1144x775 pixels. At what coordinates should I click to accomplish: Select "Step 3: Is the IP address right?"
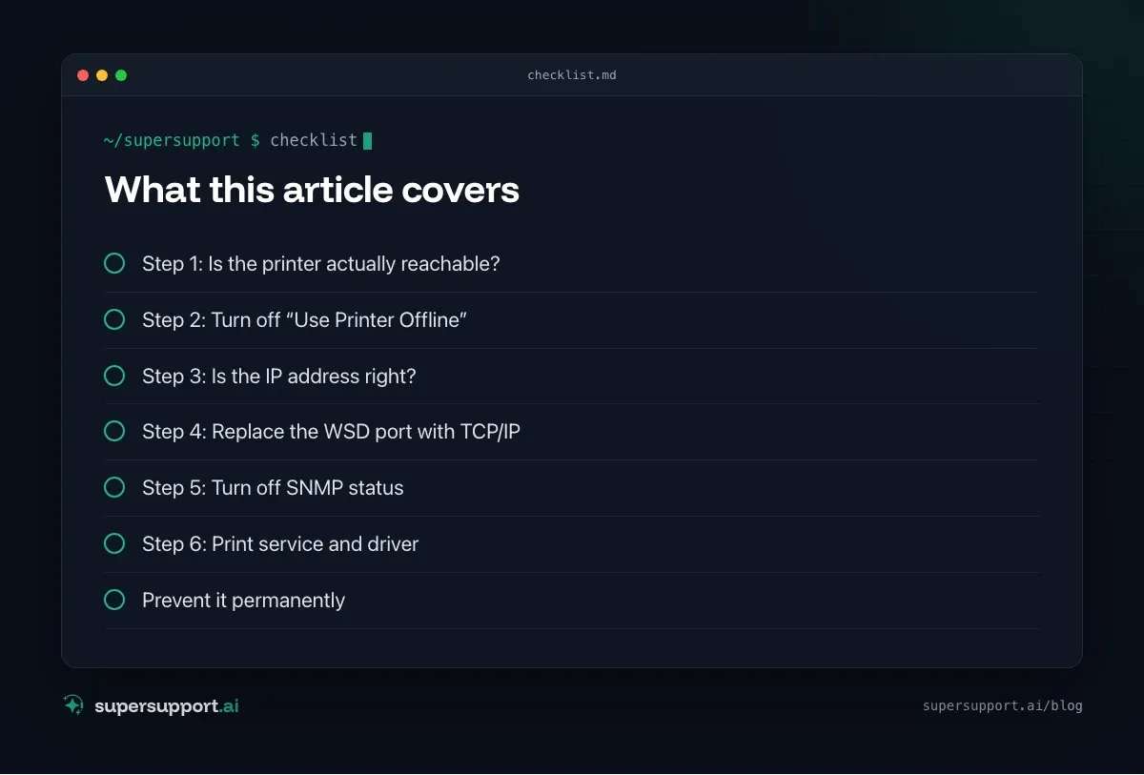coord(279,376)
